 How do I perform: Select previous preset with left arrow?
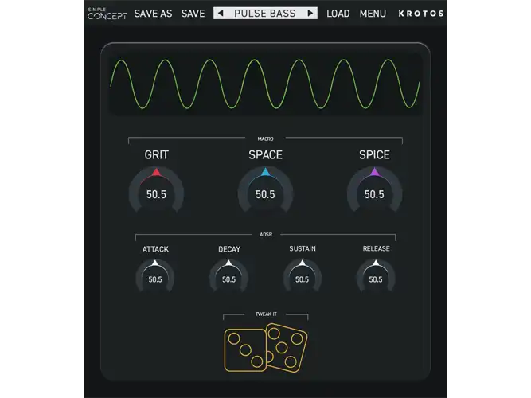click(x=221, y=14)
